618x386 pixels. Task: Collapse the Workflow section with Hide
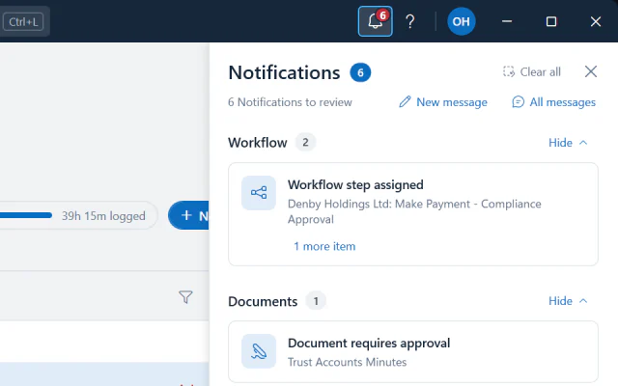[568, 143]
